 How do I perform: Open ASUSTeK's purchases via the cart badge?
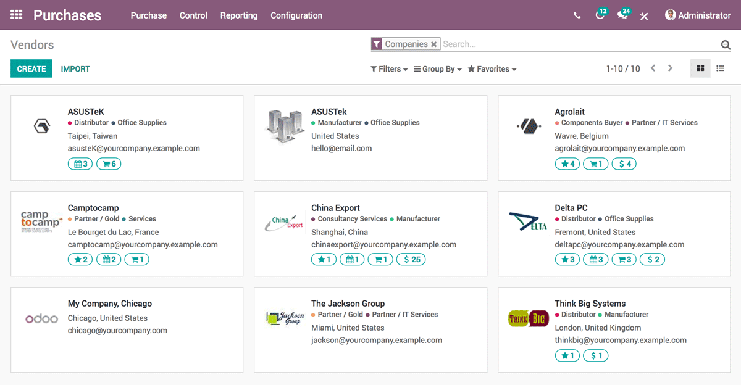click(x=109, y=164)
